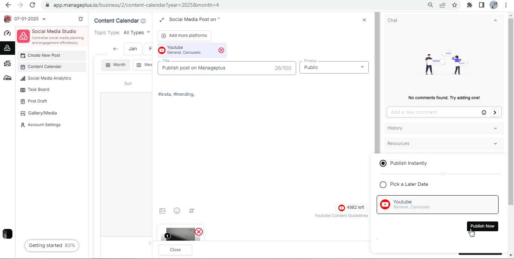Image resolution: width=514 pixels, height=259 pixels.
Task: Select Pick a Later Date option
Action: [383, 185]
